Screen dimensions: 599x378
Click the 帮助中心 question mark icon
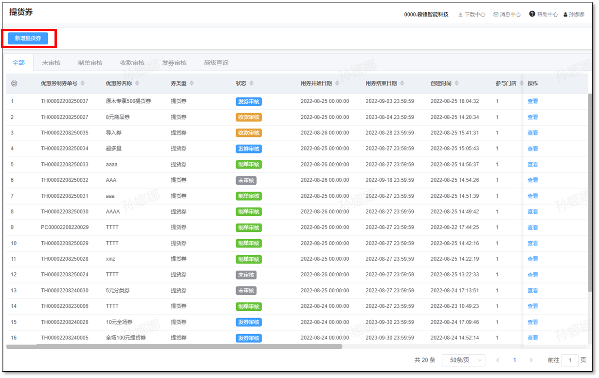(532, 14)
